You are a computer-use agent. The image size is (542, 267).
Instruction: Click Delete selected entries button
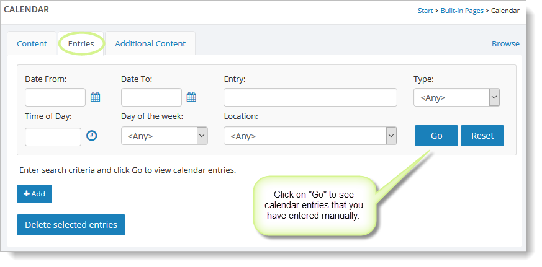coord(71,225)
